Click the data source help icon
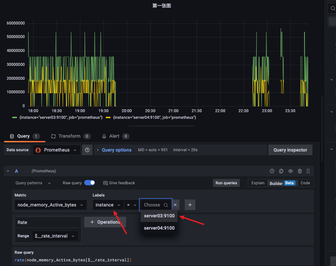 [x=87, y=150]
